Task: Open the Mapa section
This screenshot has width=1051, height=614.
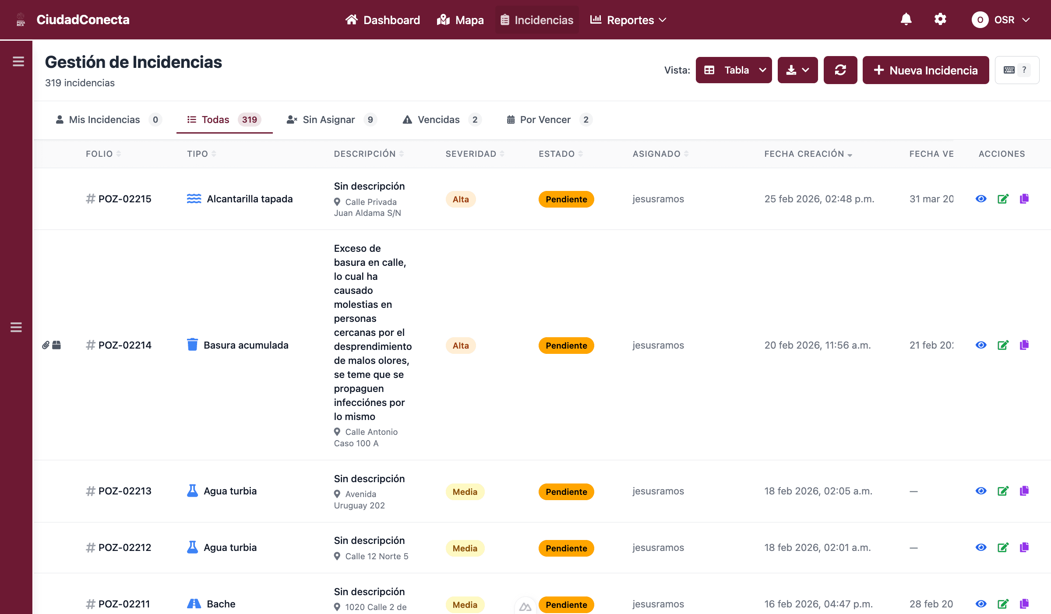Action: click(460, 20)
